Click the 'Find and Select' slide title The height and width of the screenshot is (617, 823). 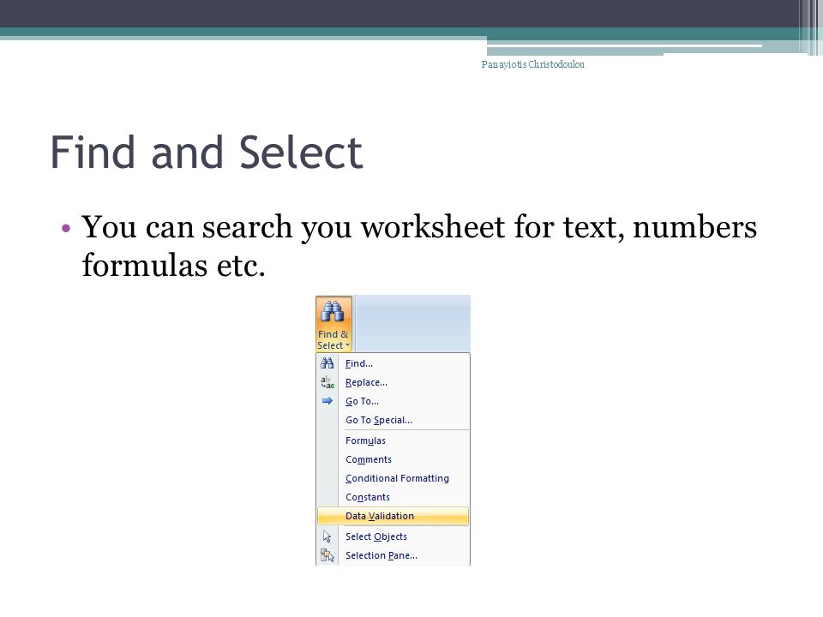coord(207,153)
